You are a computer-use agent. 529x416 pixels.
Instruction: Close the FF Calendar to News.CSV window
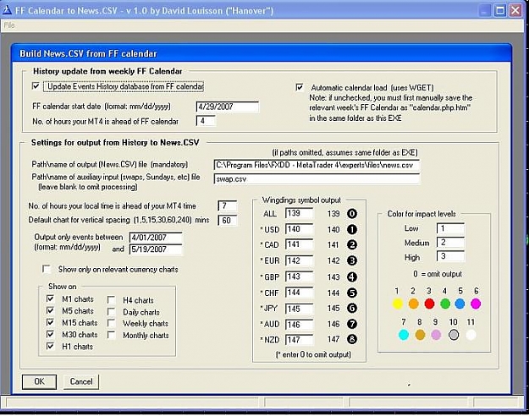click(x=515, y=11)
